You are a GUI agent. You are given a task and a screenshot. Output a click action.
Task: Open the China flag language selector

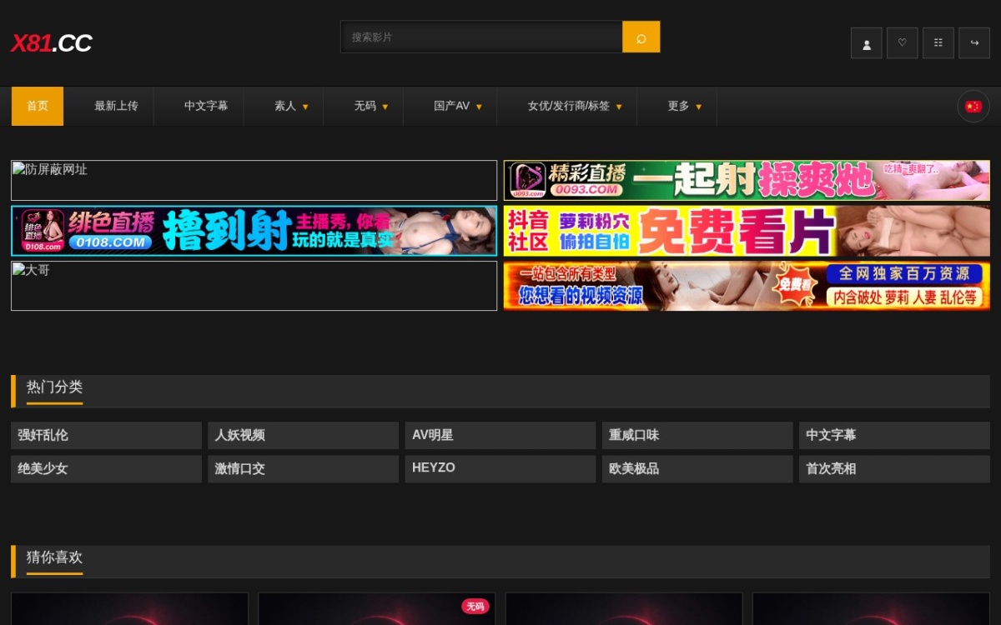pyautogui.click(x=973, y=107)
